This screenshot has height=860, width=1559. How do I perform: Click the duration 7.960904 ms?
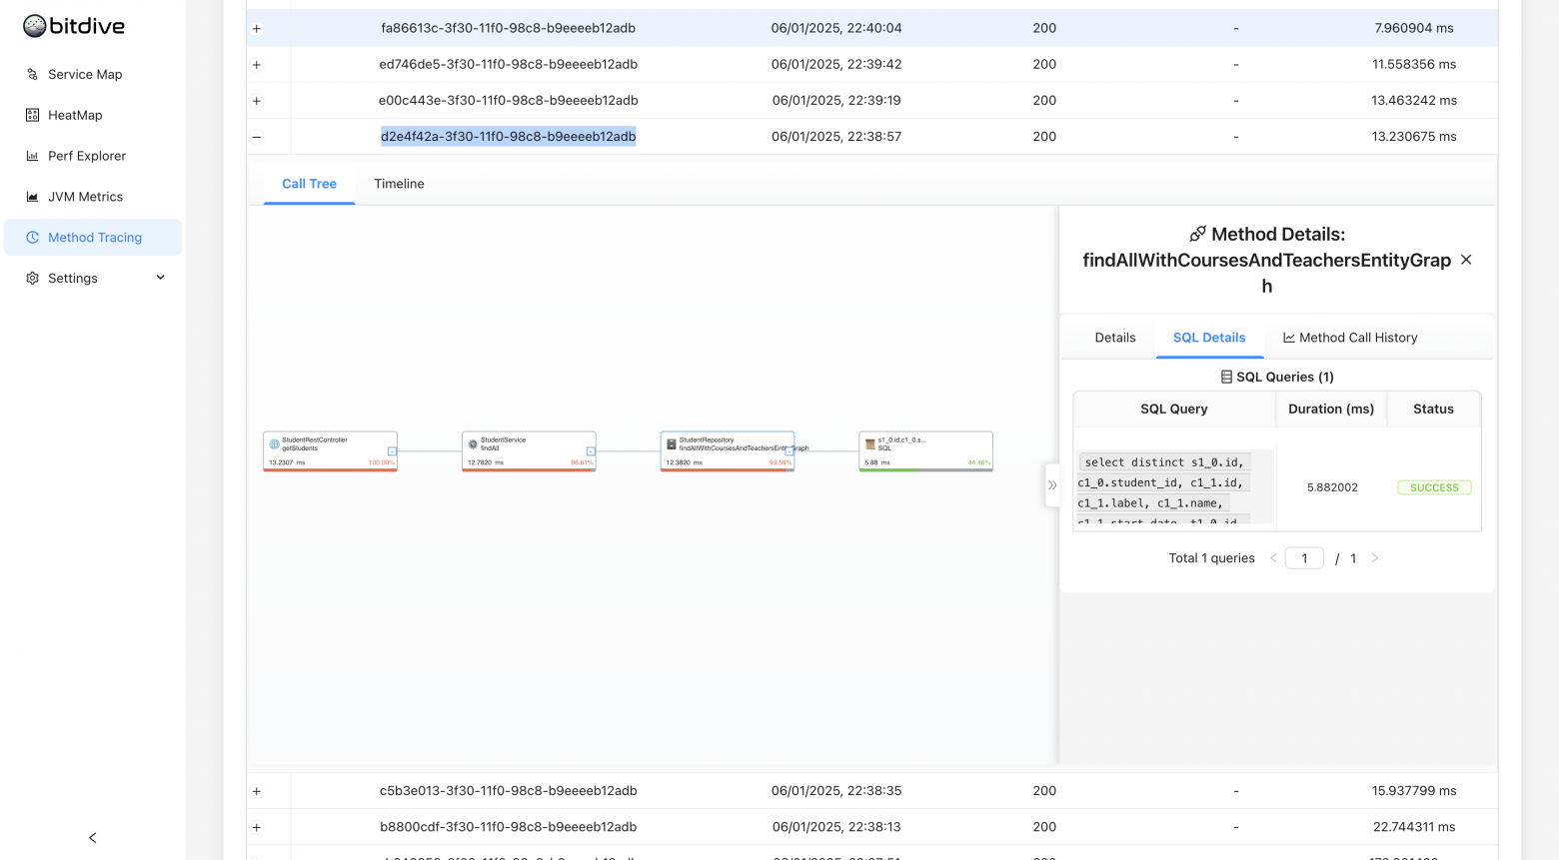pyautogui.click(x=1414, y=29)
